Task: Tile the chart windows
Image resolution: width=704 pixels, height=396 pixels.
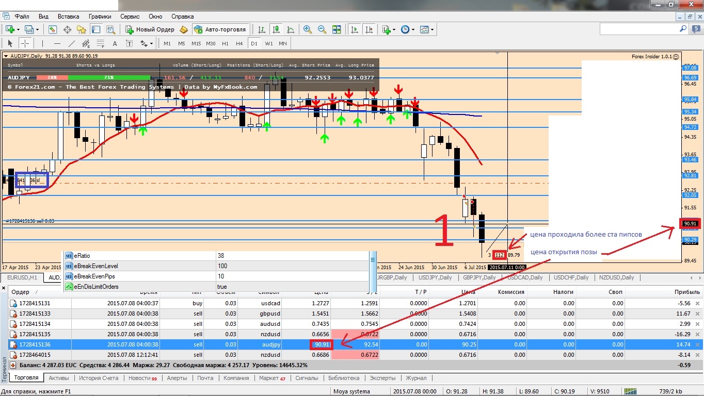Action: click(337, 29)
